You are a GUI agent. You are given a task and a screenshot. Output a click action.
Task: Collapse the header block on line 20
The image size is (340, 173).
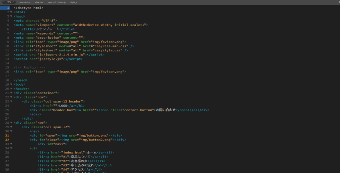click(x=11, y=88)
